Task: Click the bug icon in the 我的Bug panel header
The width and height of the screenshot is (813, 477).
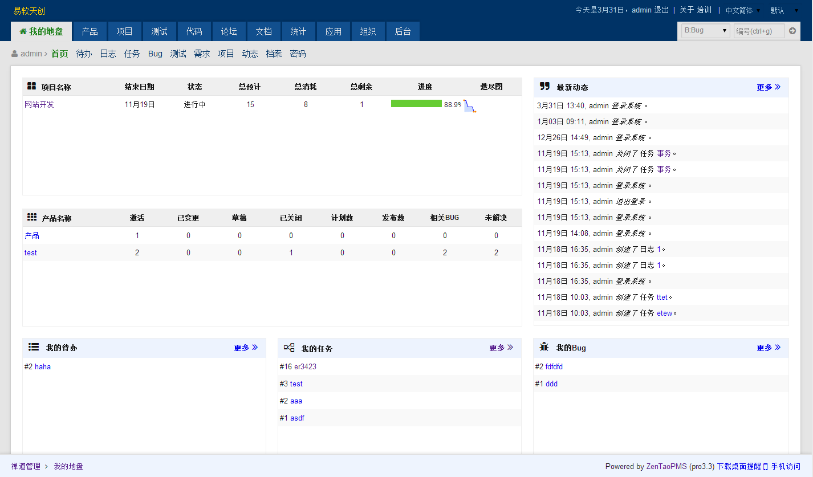Action: [544, 347]
